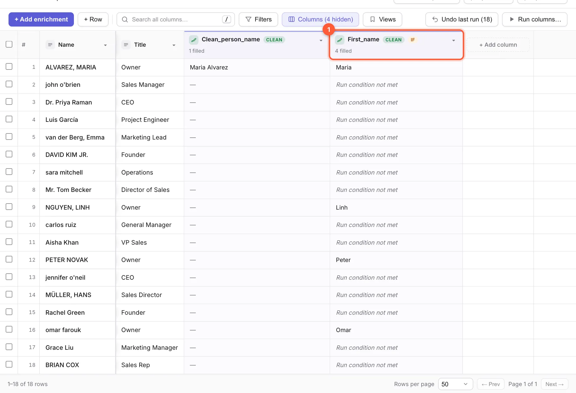Select the NGUYEN, LINH row checkbox

click(x=9, y=207)
